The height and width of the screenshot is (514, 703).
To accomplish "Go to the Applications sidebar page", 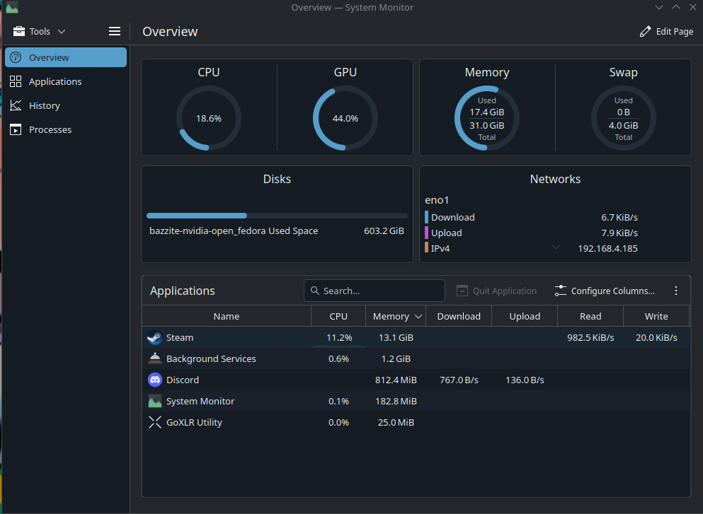I will pyautogui.click(x=55, y=82).
